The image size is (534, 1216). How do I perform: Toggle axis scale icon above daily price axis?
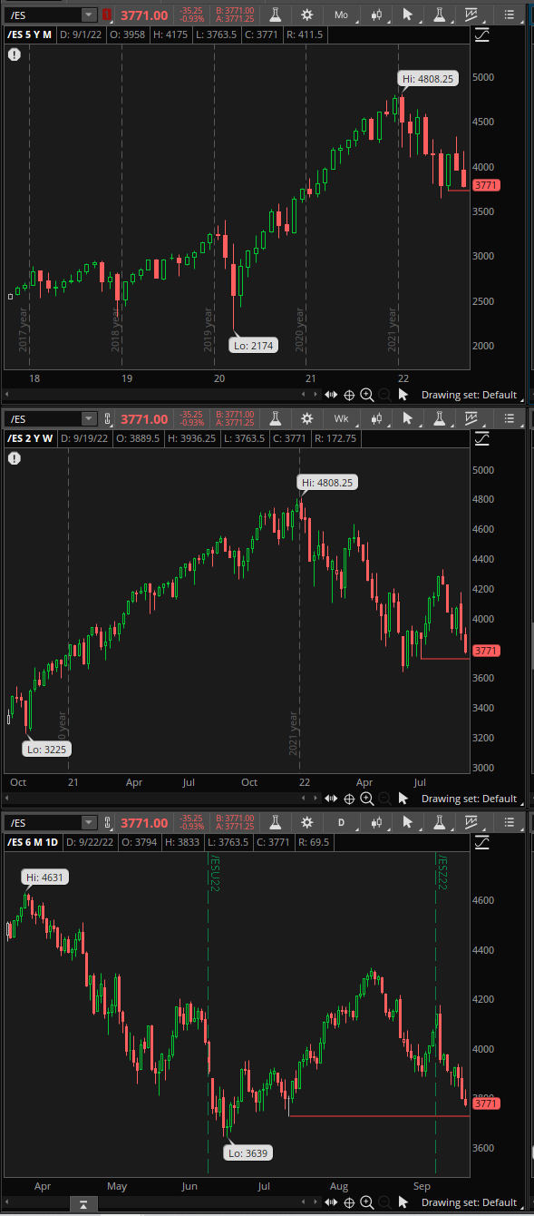482,842
